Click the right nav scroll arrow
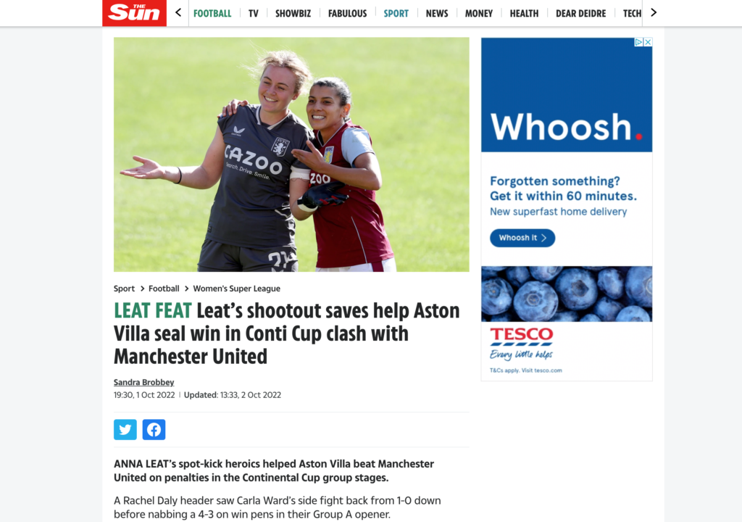 (654, 13)
